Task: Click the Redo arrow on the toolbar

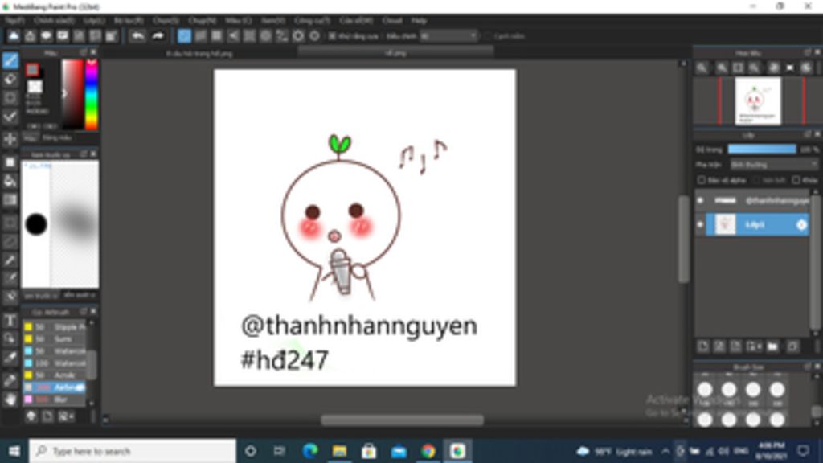Action: click(x=158, y=35)
